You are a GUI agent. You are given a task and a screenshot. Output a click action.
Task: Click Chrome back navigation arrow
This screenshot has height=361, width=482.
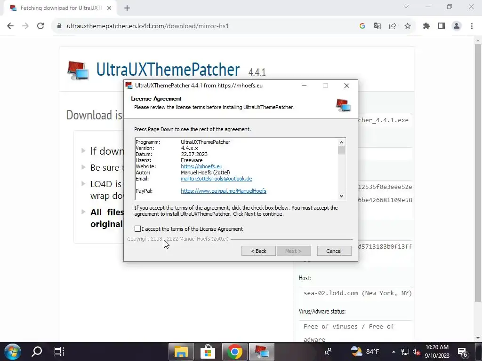10,26
